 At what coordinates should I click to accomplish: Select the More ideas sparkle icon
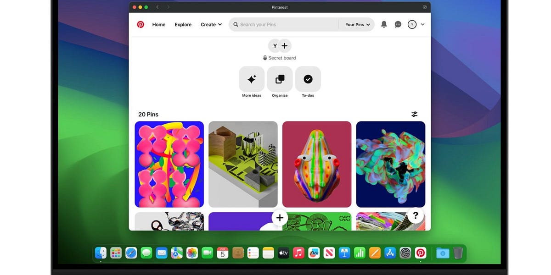click(252, 79)
